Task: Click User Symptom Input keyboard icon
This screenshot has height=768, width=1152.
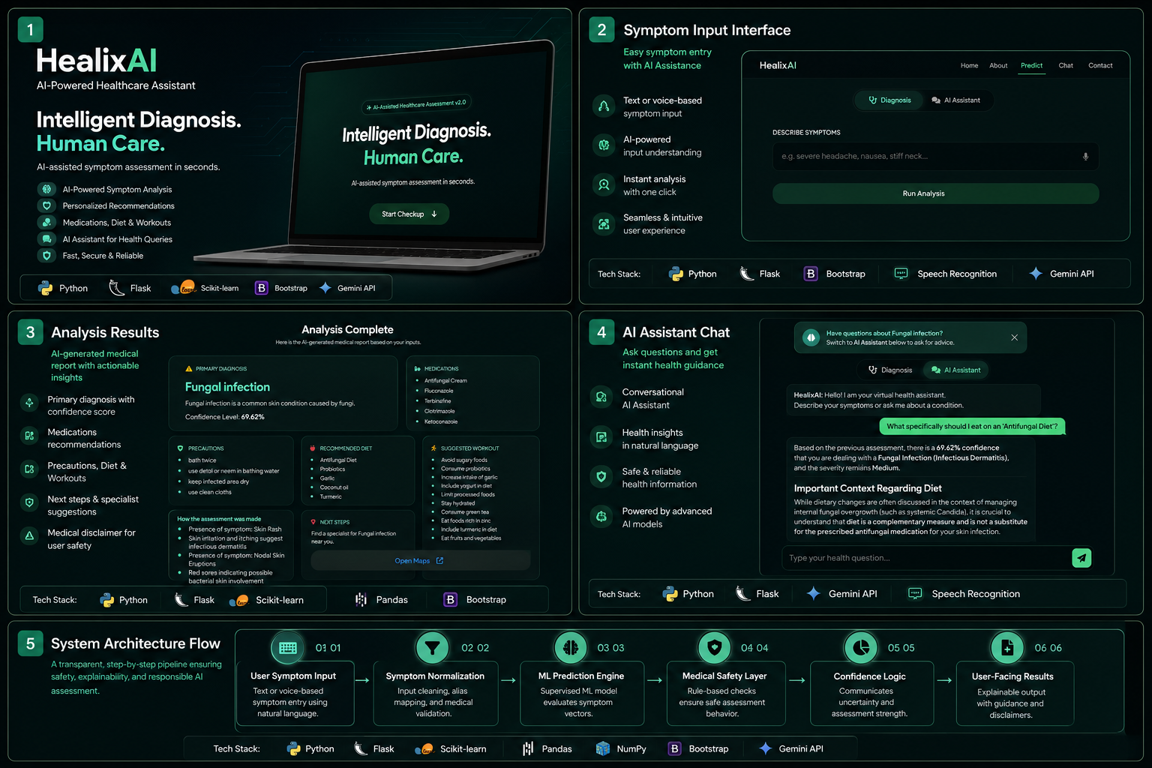Action: [288, 648]
